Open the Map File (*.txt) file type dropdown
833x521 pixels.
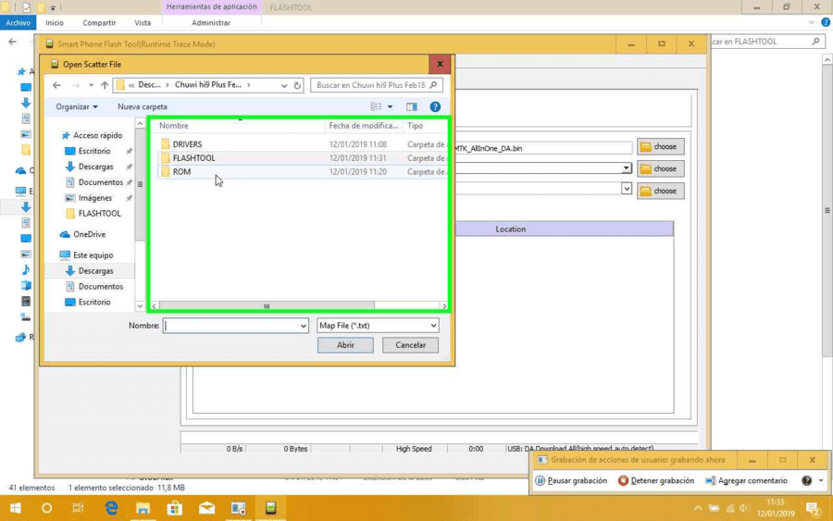378,326
